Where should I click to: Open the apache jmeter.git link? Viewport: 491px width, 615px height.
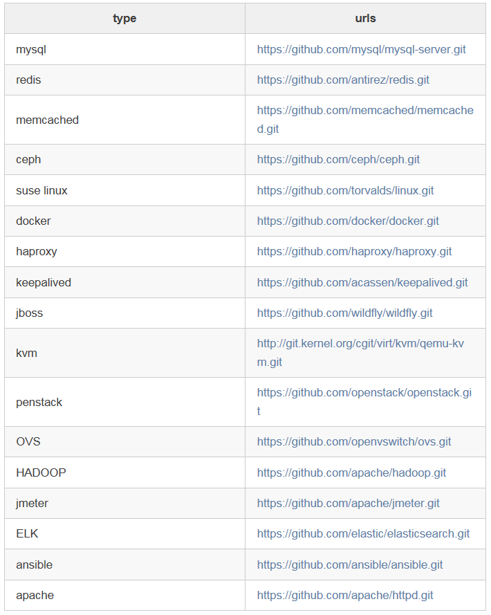[x=349, y=503]
